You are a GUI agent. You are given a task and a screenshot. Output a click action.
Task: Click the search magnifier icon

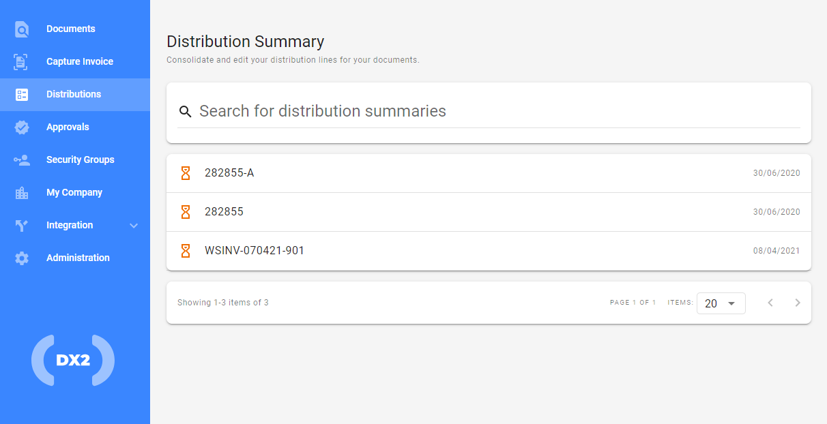[186, 111]
